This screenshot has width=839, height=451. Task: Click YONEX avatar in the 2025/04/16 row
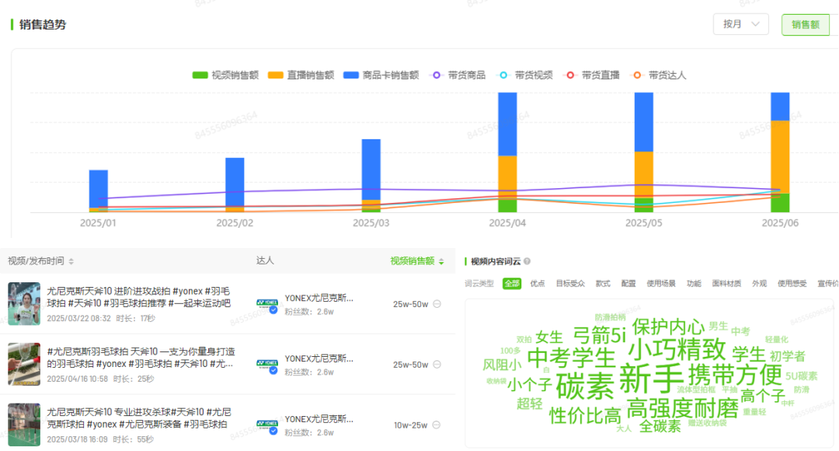click(267, 365)
